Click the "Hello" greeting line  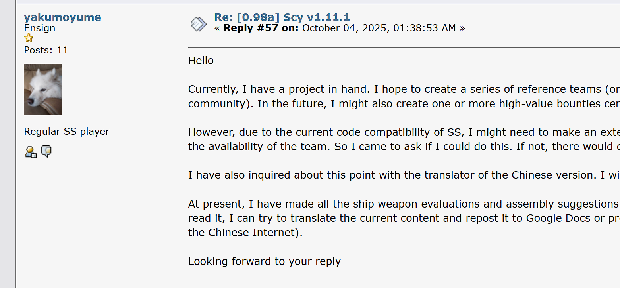click(201, 61)
